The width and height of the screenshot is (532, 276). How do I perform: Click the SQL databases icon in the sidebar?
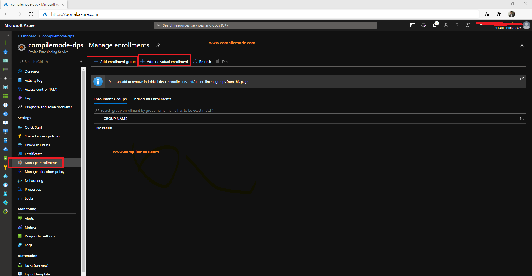(x=6, y=140)
